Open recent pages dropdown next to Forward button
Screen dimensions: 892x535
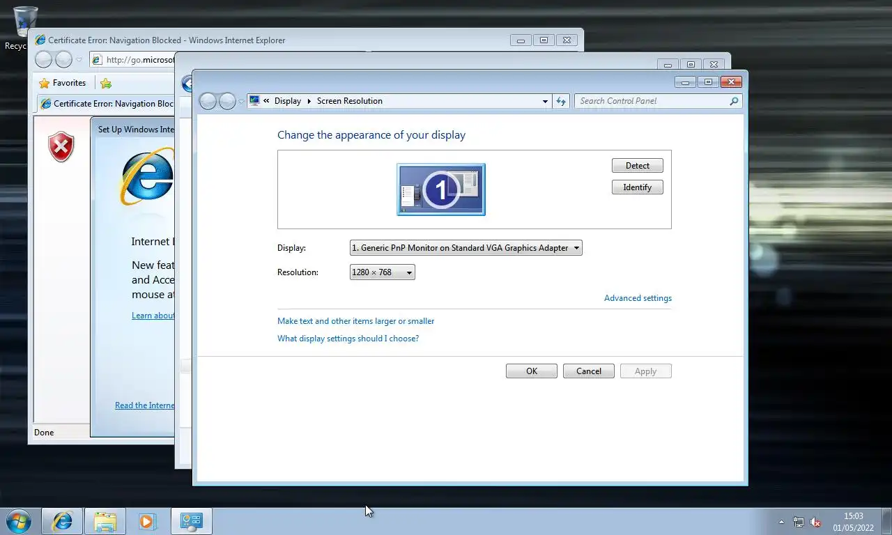[241, 102]
